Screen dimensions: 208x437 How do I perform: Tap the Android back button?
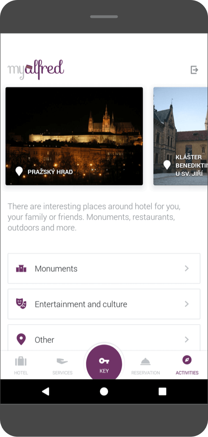[46, 391]
